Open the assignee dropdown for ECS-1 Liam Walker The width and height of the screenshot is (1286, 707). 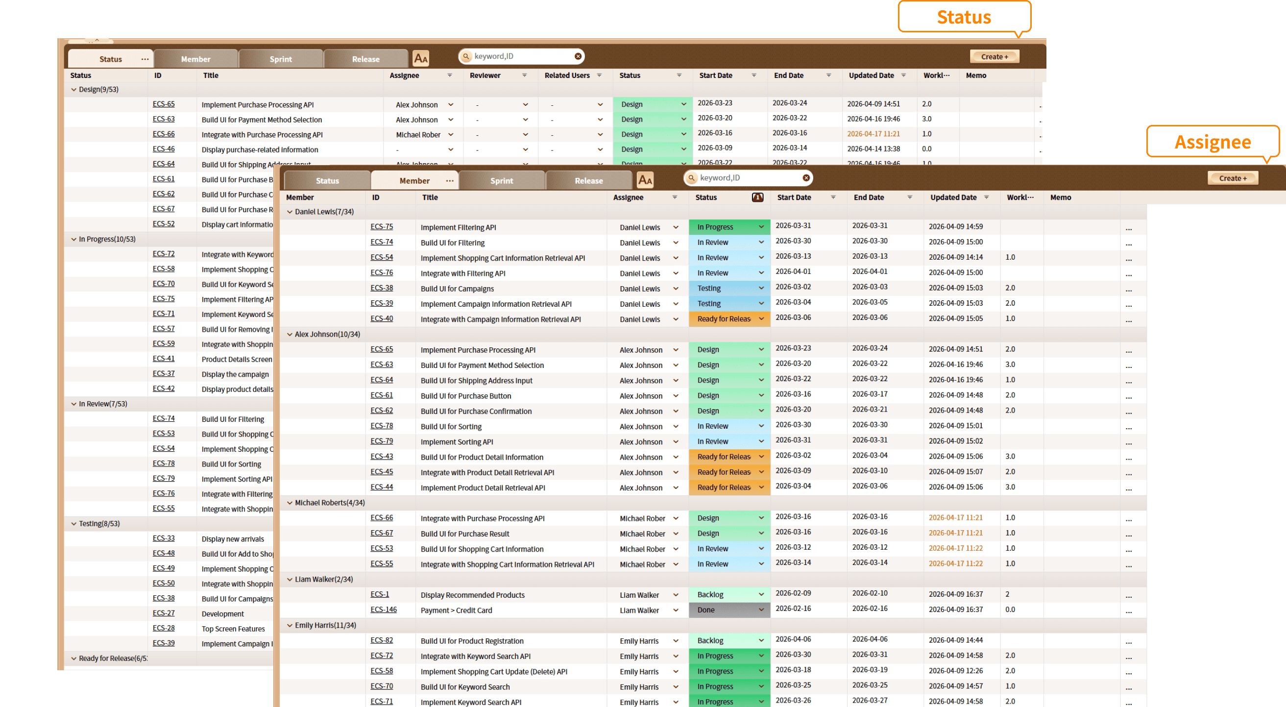point(676,595)
